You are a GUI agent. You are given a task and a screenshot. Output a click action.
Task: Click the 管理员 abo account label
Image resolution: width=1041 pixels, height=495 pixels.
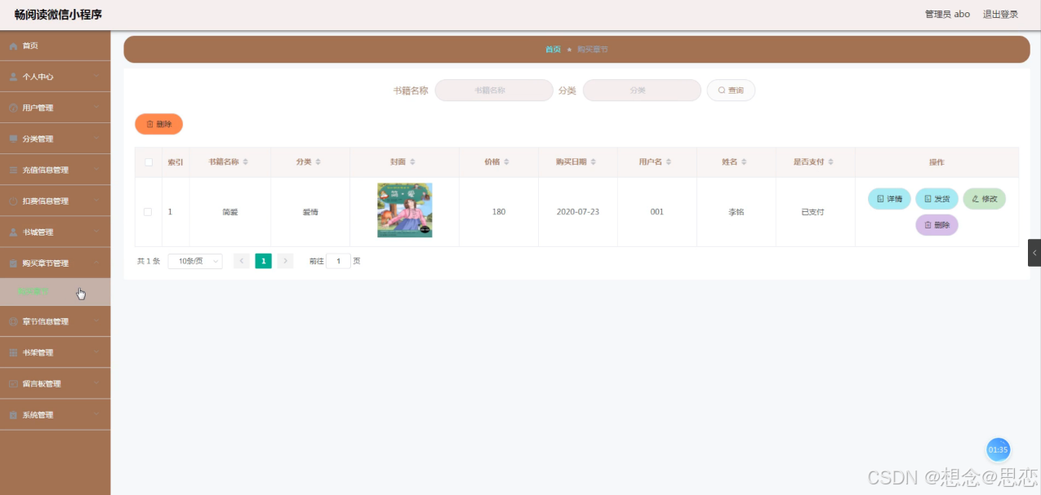tap(947, 14)
